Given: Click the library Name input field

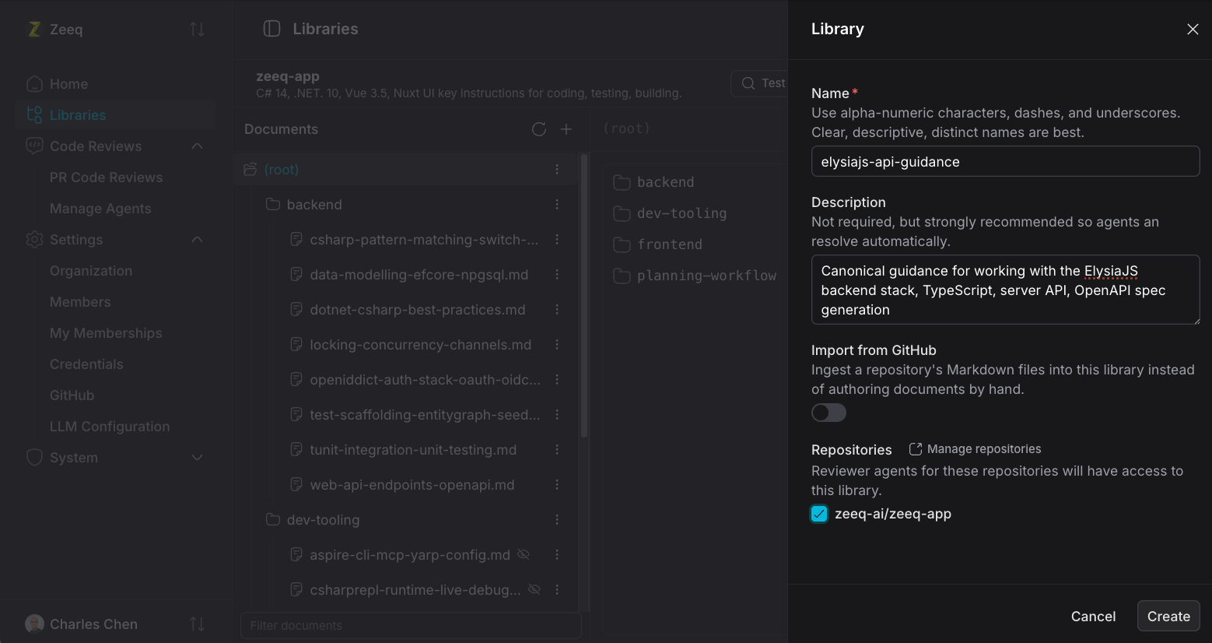Looking at the screenshot, I should [1005, 161].
